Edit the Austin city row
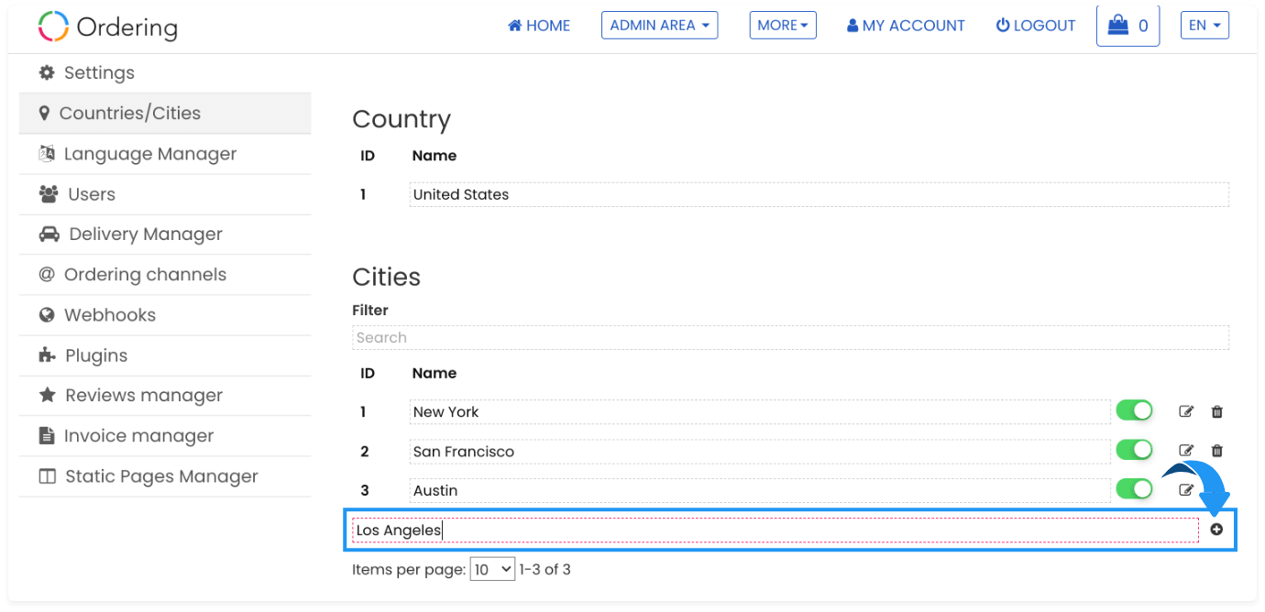Viewport: 1265px width, 612px height. [1186, 490]
